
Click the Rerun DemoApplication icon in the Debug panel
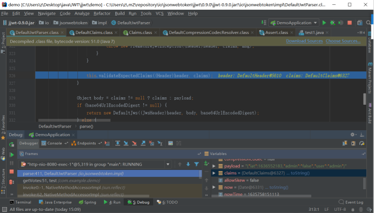coord(11,144)
